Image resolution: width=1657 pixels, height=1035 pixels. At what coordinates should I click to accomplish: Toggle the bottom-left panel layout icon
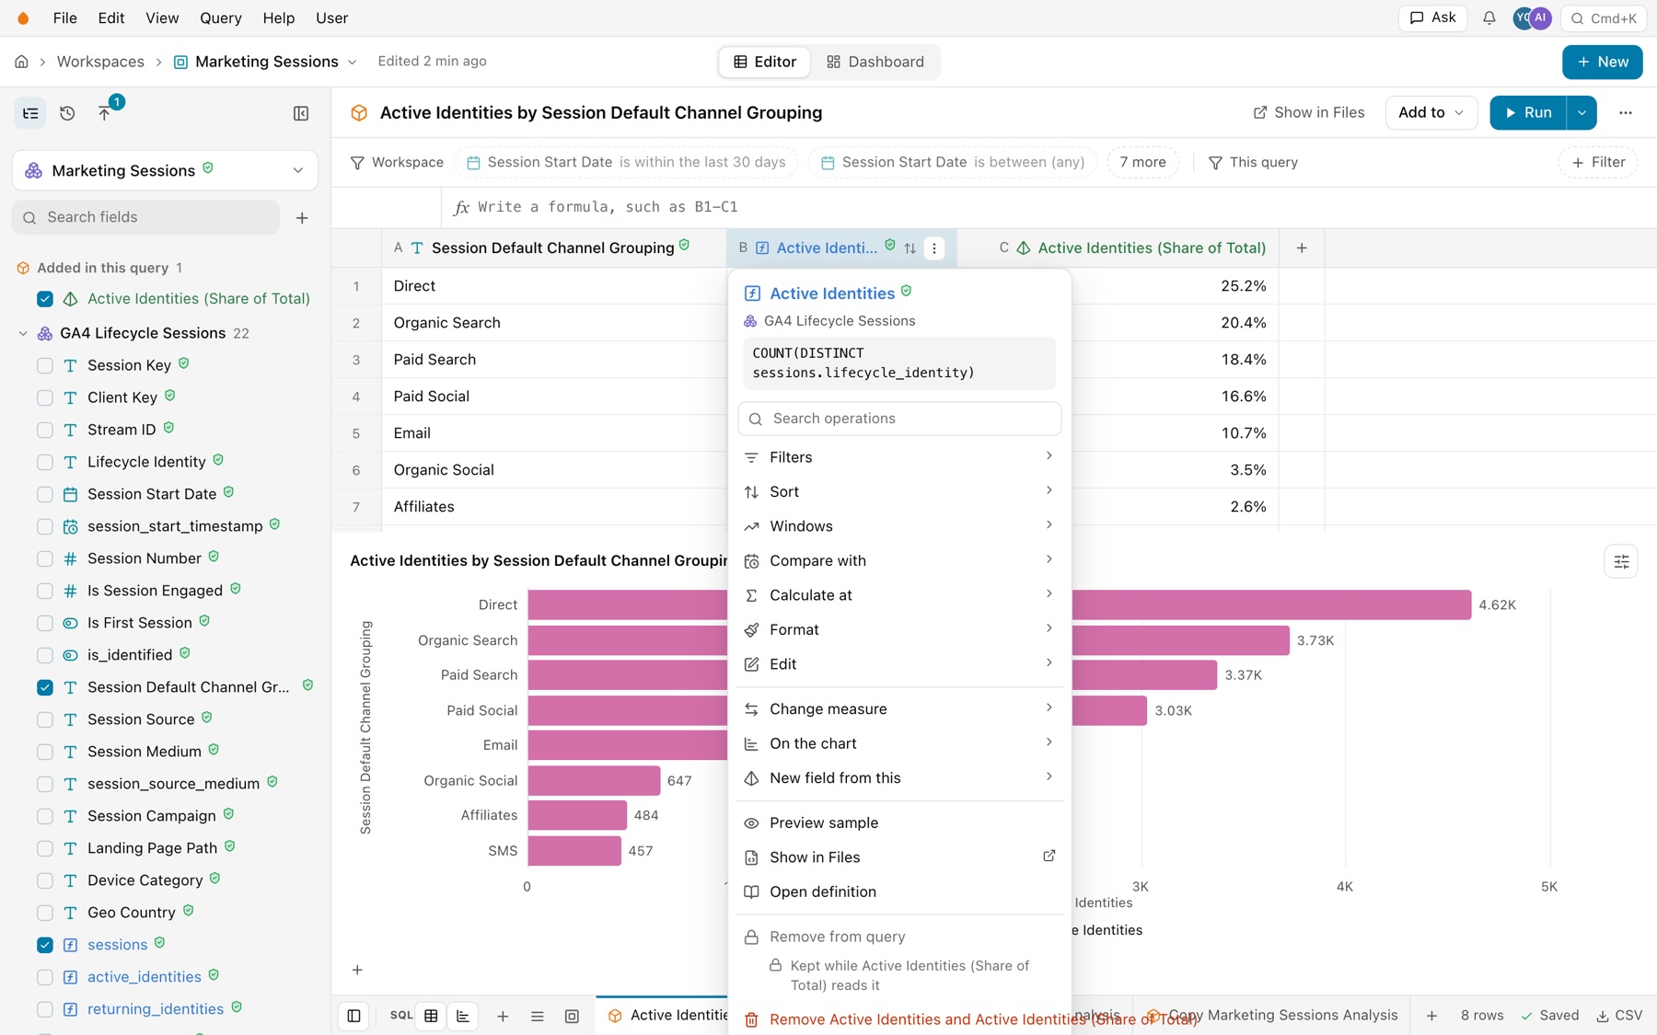(353, 1016)
